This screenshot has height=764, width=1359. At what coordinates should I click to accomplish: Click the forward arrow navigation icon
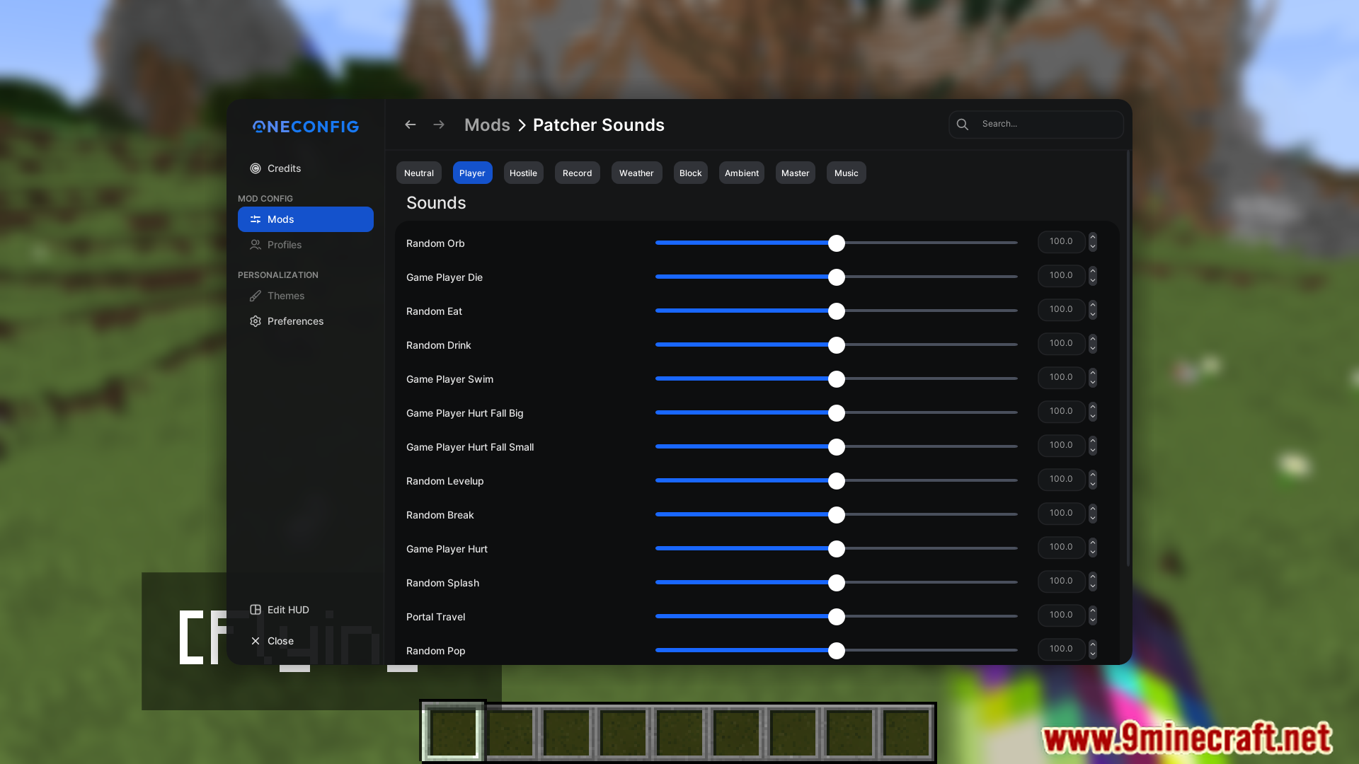(439, 125)
